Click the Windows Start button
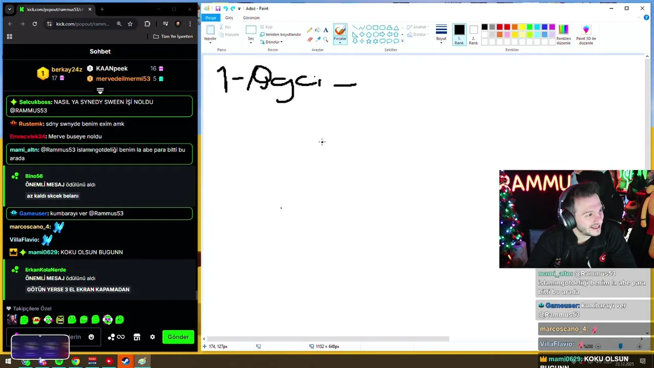Image resolution: width=654 pixels, height=368 pixels. [x=9, y=361]
